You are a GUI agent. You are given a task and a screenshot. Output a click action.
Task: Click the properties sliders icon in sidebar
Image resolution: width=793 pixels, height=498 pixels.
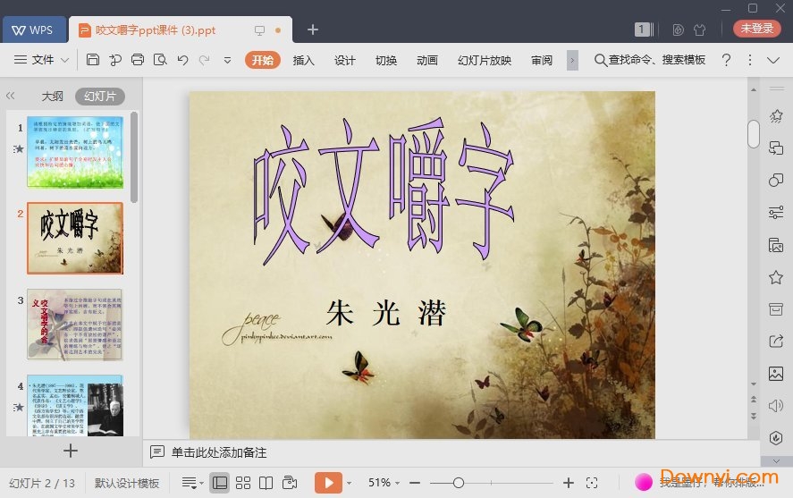click(776, 213)
